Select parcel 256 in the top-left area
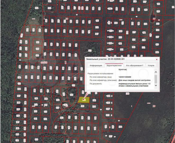Viewport: 175px width, 143px height. pyautogui.click(x=37, y=8)
